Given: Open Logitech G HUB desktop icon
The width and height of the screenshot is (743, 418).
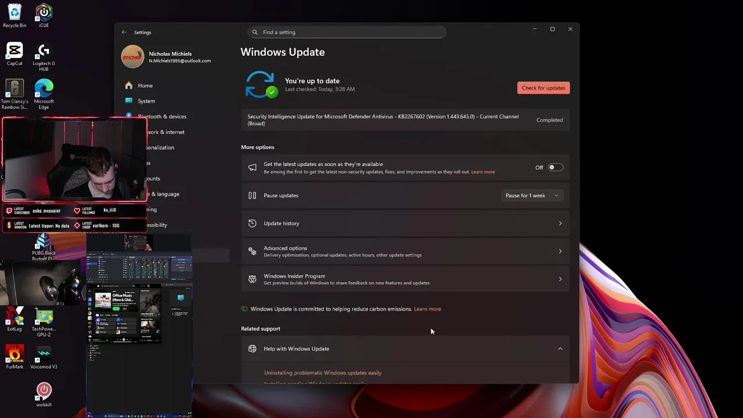Looking at the screenshot, I should (44, 57).
